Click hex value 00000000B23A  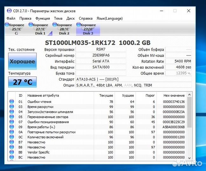click(174, 112)
